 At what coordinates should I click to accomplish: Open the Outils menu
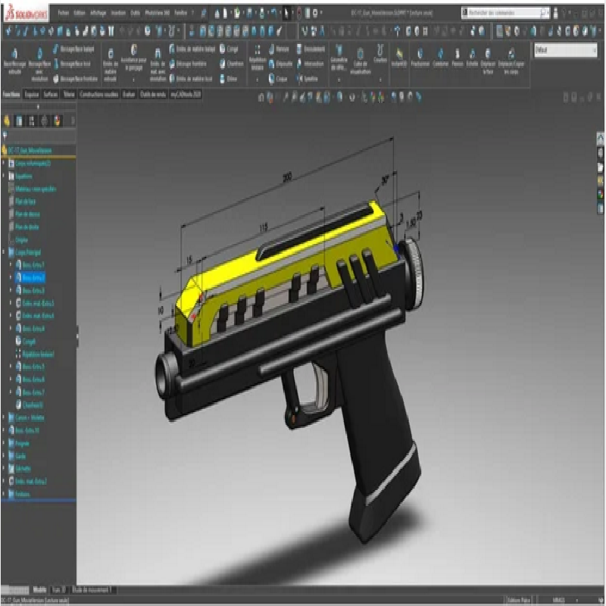[135, 13]
